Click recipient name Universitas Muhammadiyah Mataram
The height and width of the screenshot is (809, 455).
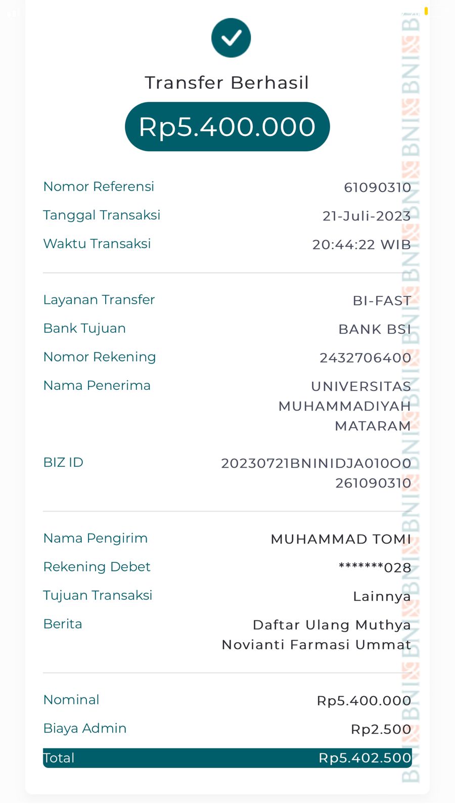(x=345, y=406)
